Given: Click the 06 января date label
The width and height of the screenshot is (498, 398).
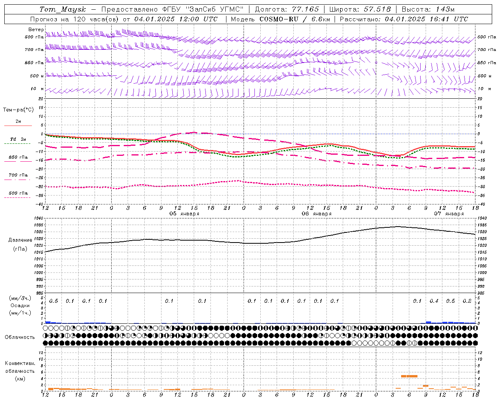Looking at the screenshot, I should pos(317,214).
